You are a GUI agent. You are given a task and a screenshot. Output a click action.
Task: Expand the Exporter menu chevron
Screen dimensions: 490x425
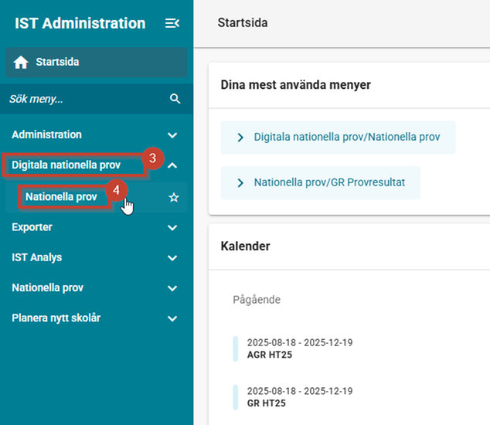pyautogui.click(x=172, y=228)
